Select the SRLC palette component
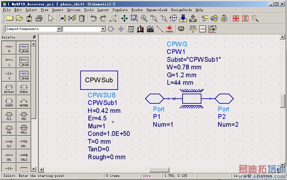The height and width of the screenshot is (180, 287). coord(24,156)
